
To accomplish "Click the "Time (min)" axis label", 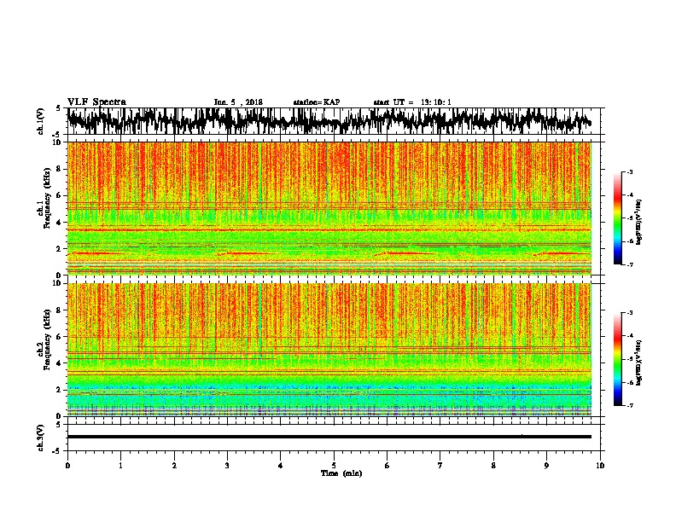I will tap(341, 473).
